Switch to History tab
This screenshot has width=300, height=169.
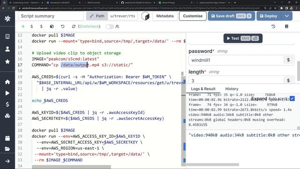(232, 89)
